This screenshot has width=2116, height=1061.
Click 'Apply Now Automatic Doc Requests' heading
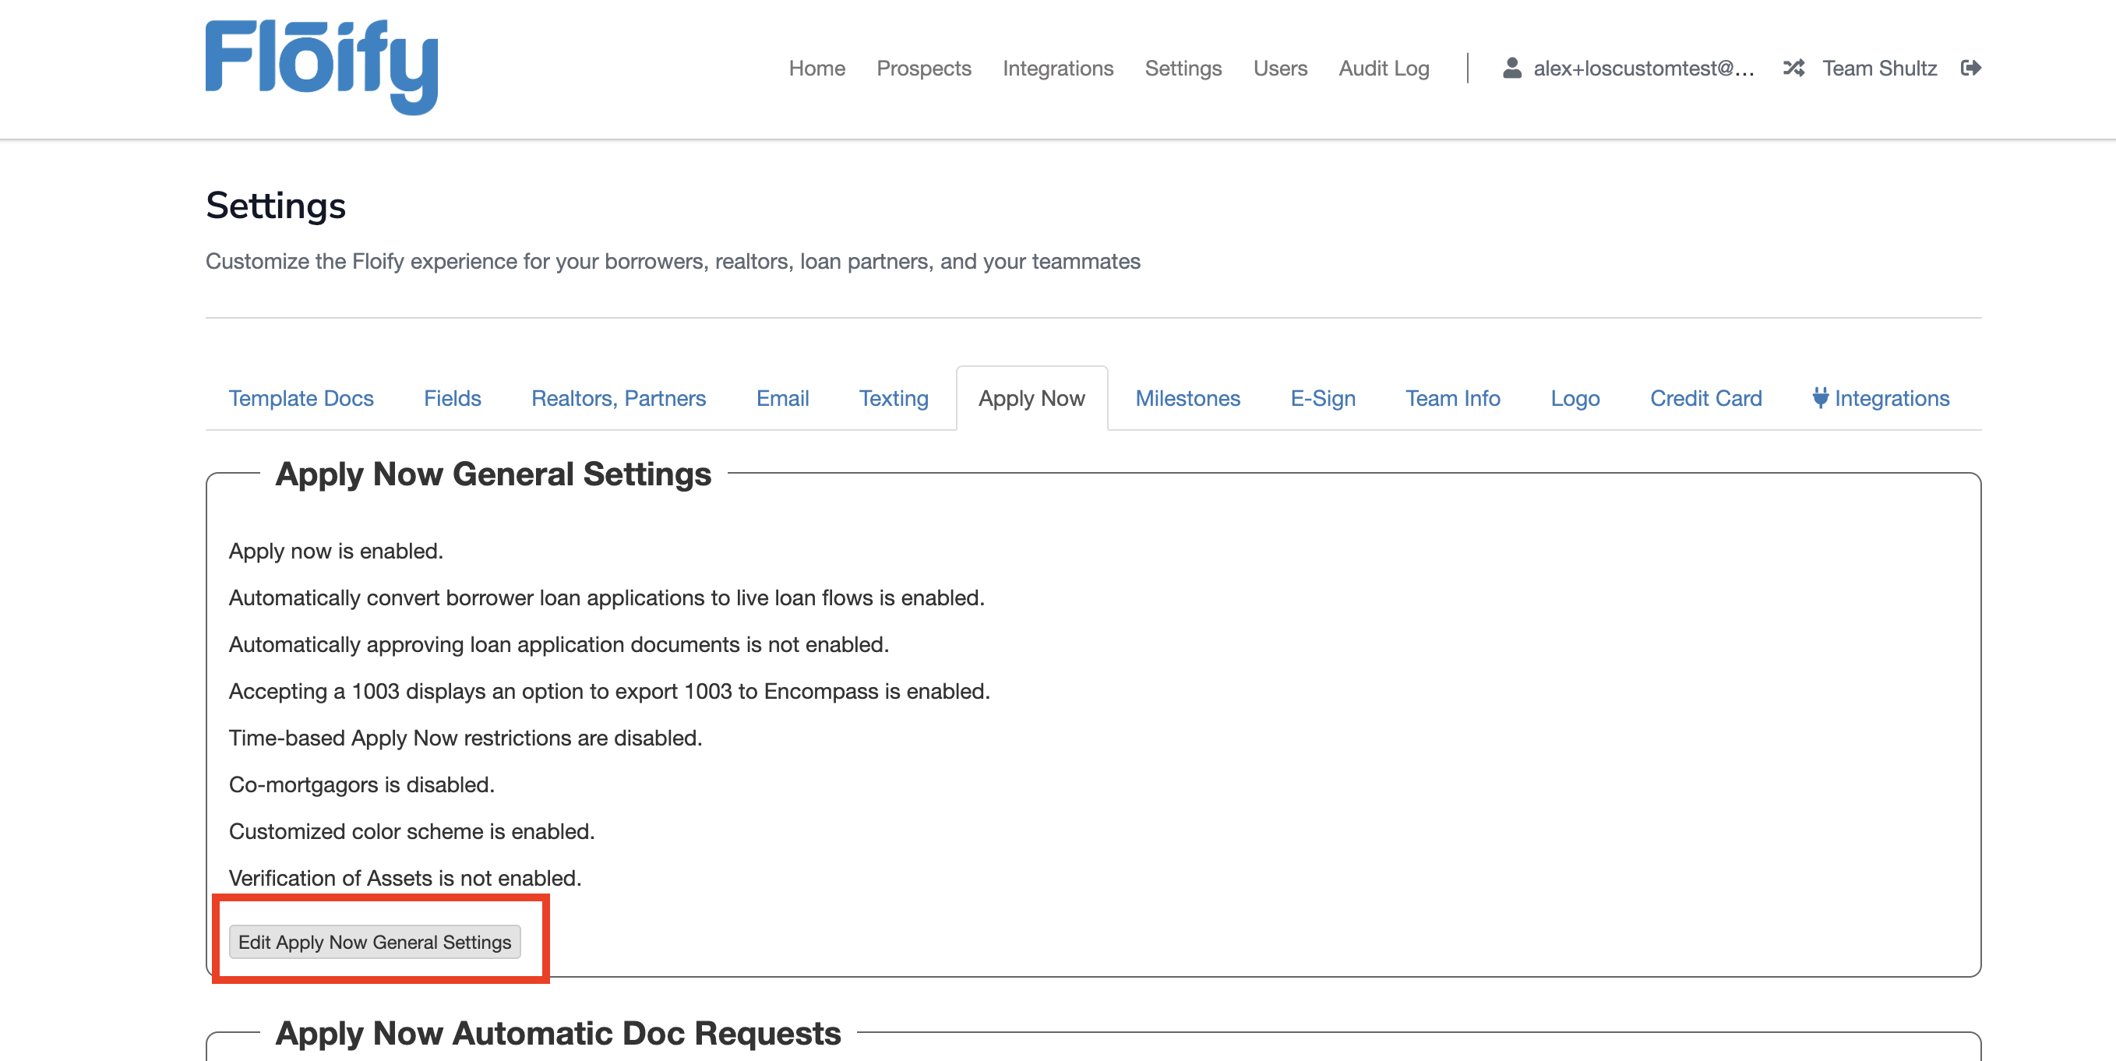pos(559,1033)
